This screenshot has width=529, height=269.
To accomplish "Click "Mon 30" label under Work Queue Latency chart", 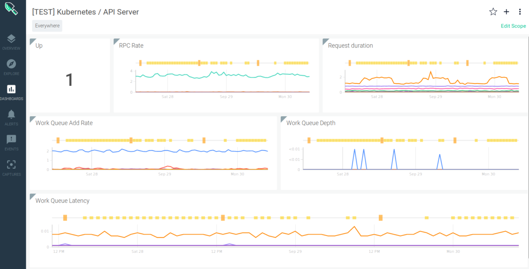I will click(x=453, y=251).
